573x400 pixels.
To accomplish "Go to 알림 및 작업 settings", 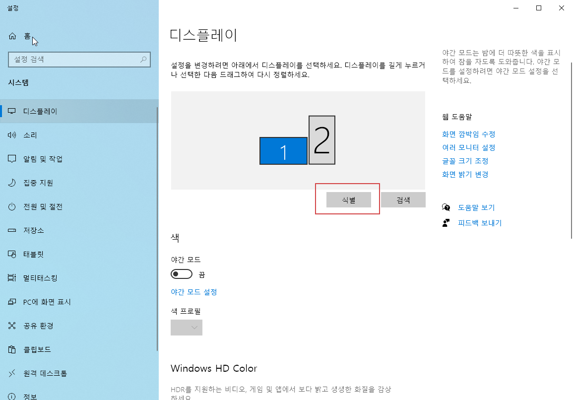I will coord(78,159).
